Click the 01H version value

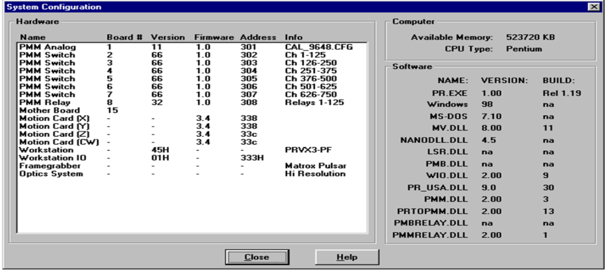[160, 158]
